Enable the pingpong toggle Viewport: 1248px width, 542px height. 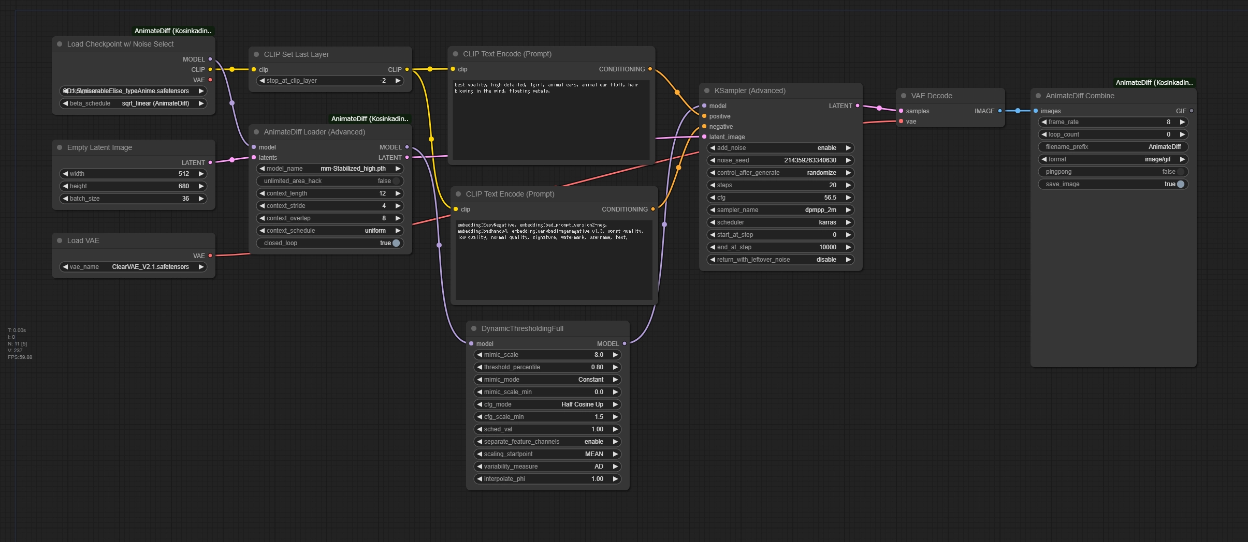pos(1180,172)
